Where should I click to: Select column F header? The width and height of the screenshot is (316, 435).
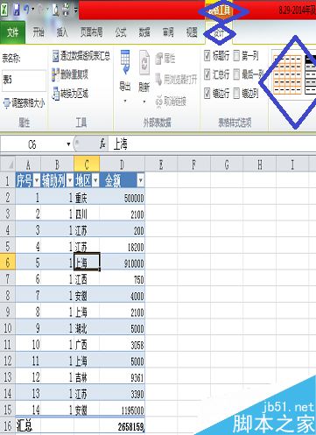coord(193,165)
